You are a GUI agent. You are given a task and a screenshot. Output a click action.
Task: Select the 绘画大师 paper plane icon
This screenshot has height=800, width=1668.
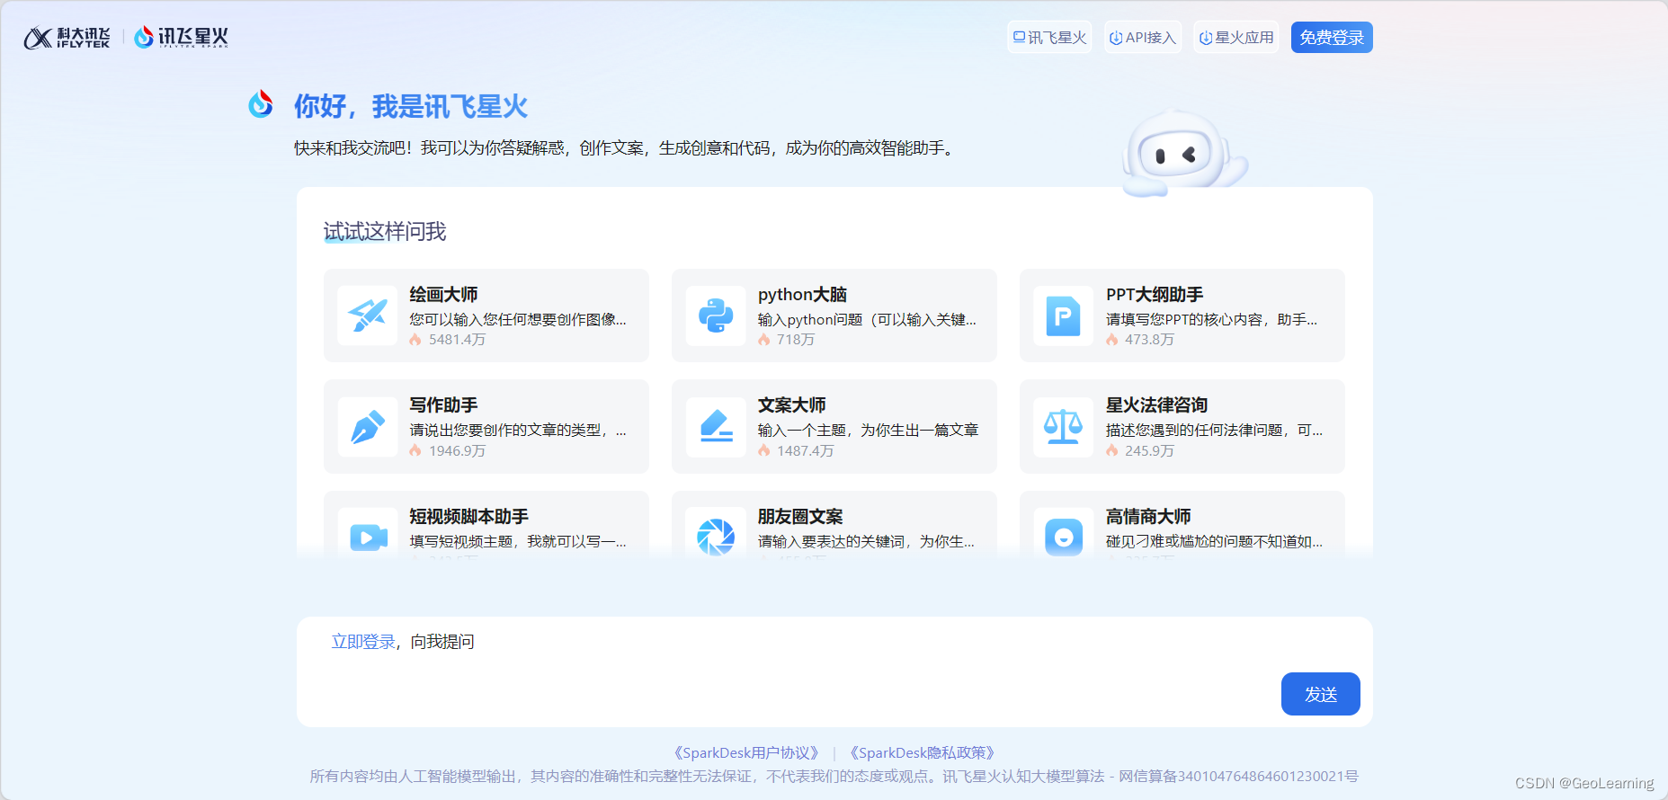pyautogui.click(x=368, y=316)
